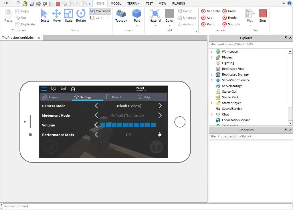The width and height of the screenshot is (293, 219).
Task: Toggle Performance Stats with its right arrow
Action: (x=160, y=135)
